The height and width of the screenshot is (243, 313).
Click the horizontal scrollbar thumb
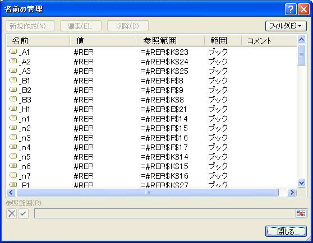point(148,193)
